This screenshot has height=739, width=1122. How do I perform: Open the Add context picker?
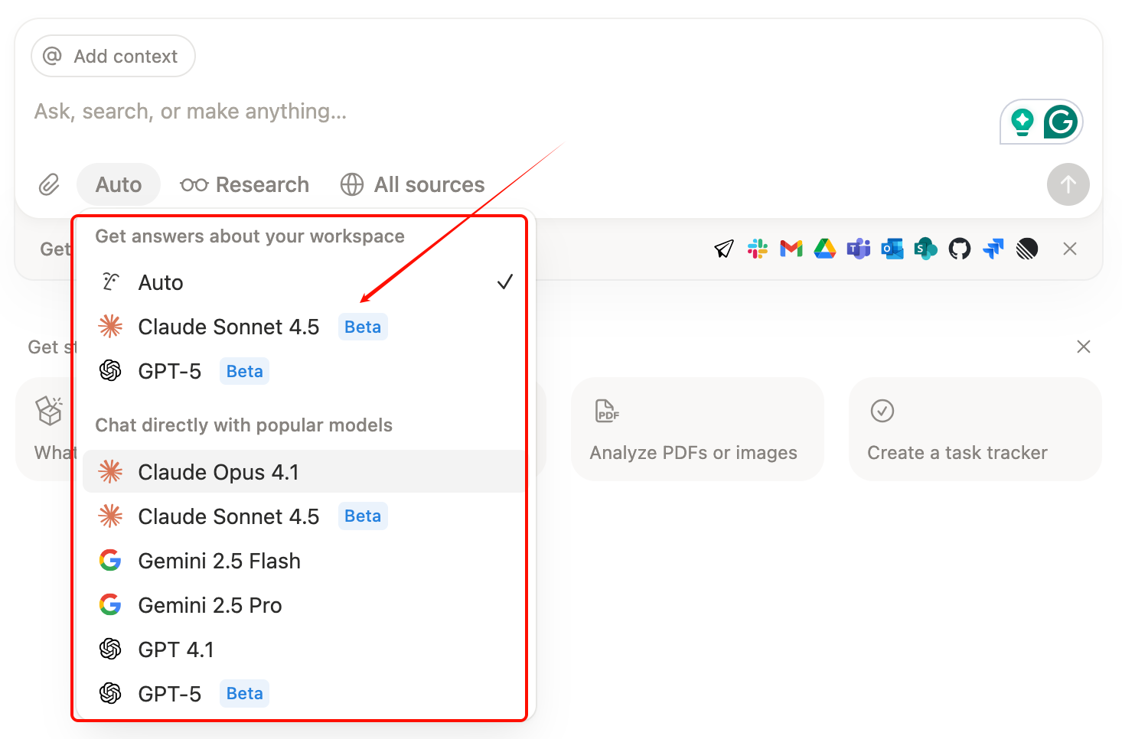[x=113, y=56]
